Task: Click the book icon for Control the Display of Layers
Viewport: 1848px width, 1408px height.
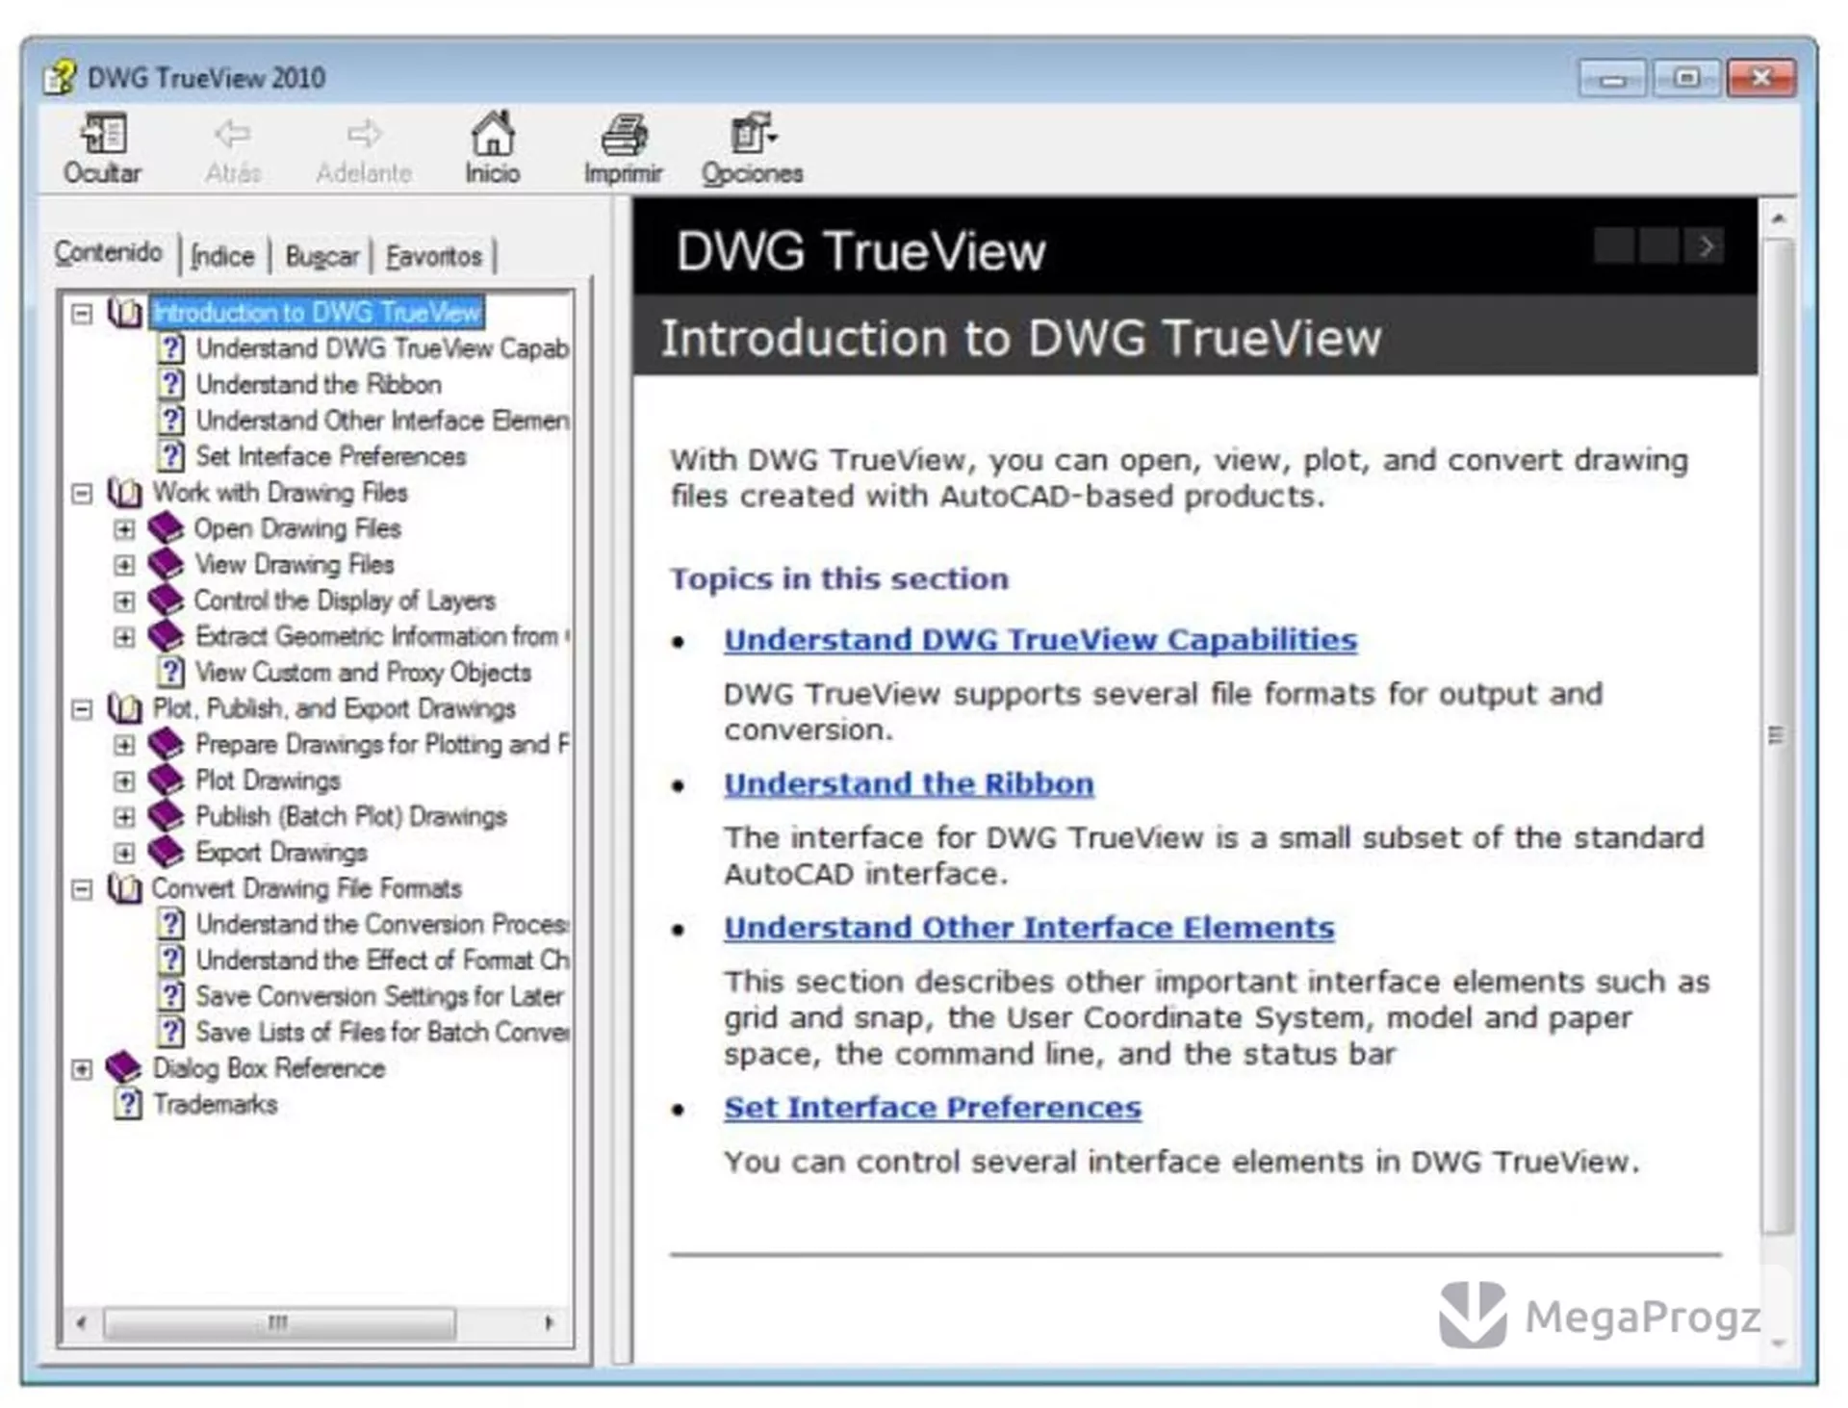Action: [x=166, y=601]
